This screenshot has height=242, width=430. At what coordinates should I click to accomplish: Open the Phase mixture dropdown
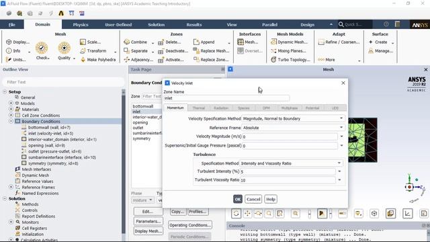click(x=142, y=200)
